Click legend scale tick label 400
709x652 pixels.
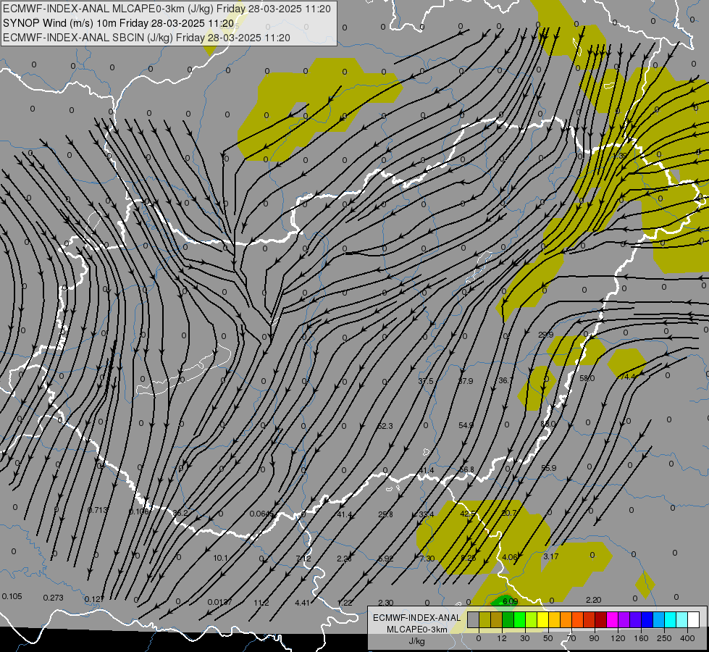687,638
